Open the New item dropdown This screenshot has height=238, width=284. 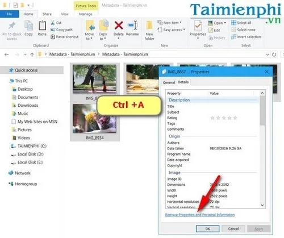click(x=169, y=23)
